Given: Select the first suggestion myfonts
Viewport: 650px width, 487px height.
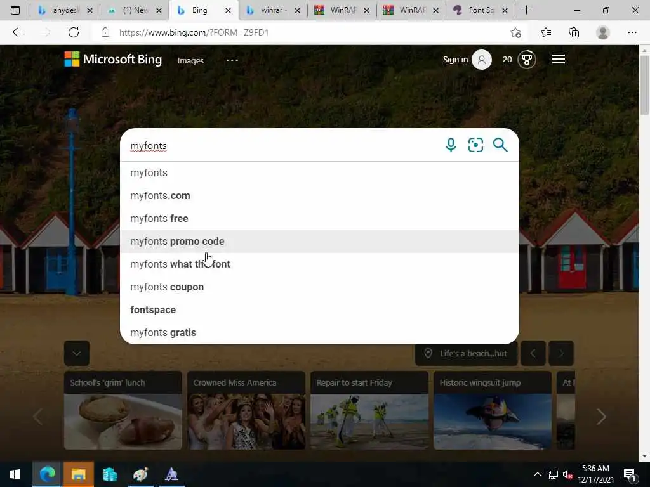Looking at the screenshot, I should [x=319, y=172].
